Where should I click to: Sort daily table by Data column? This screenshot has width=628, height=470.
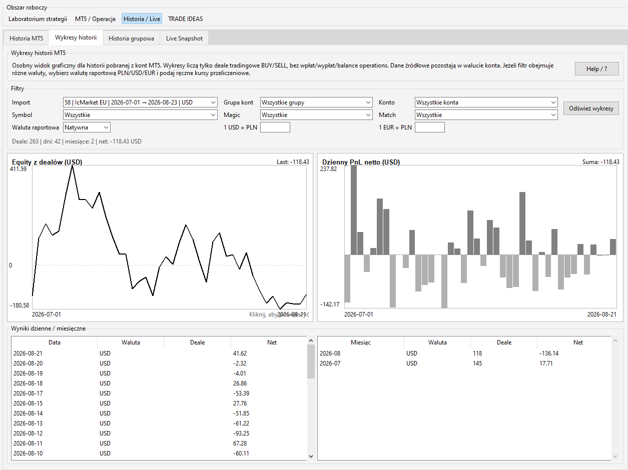point(55,342)
